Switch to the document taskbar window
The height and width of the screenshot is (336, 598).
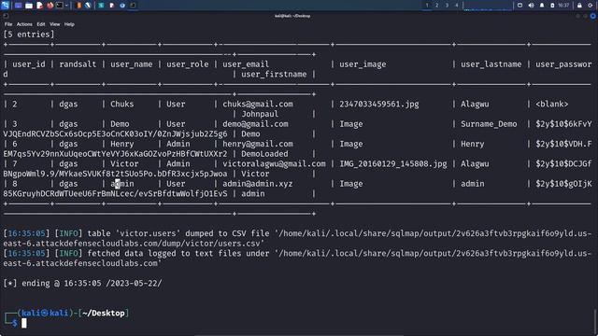click(x=112, y=6)
